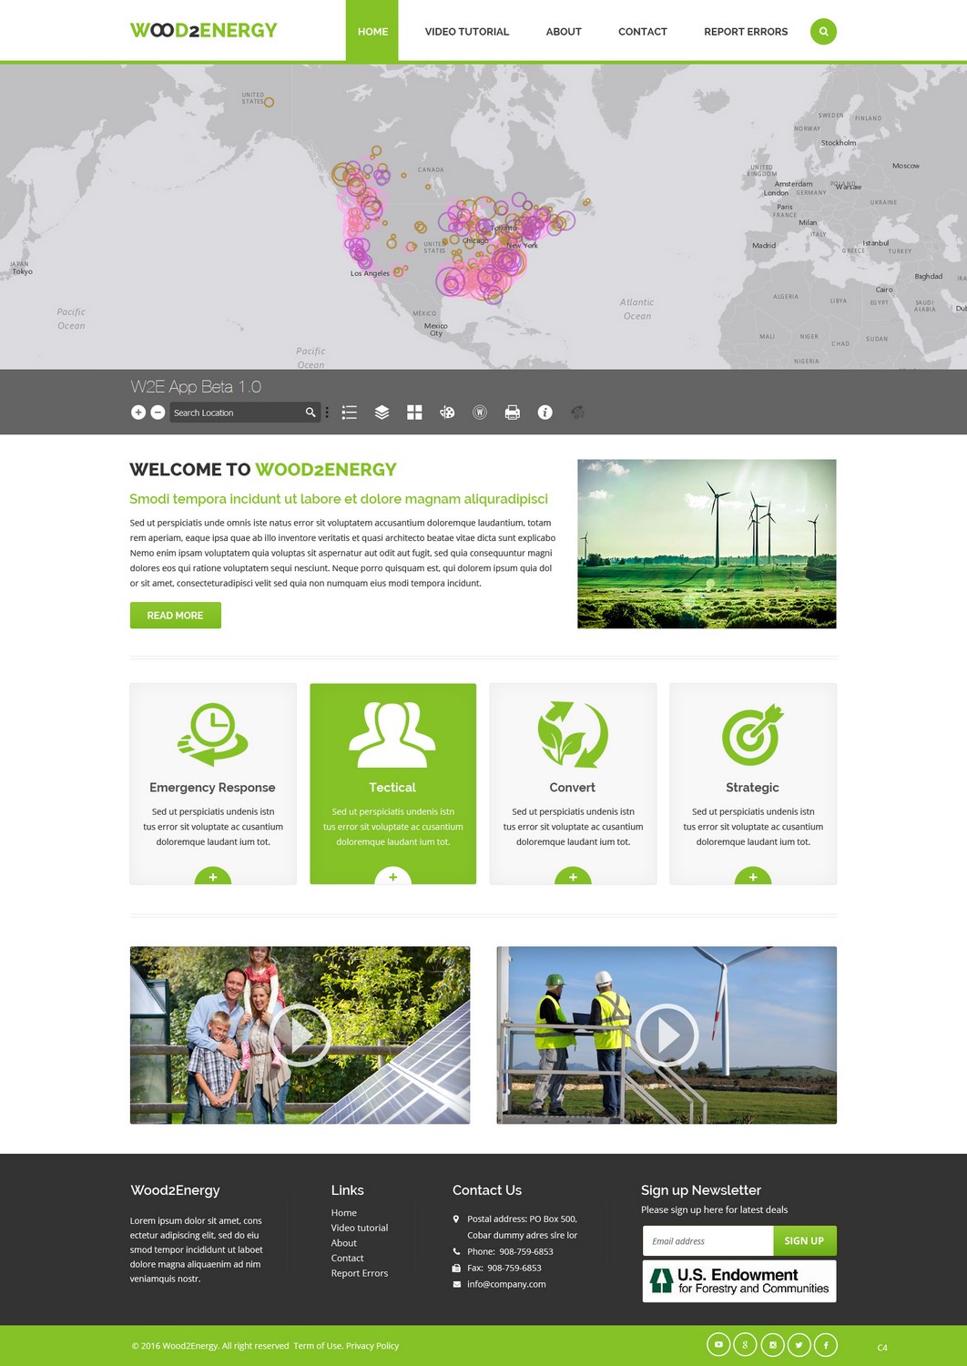Focus the Email address newsletter field
Image resolution: width=967 pixels, height=1366 pixels.
click(708, 1240)
